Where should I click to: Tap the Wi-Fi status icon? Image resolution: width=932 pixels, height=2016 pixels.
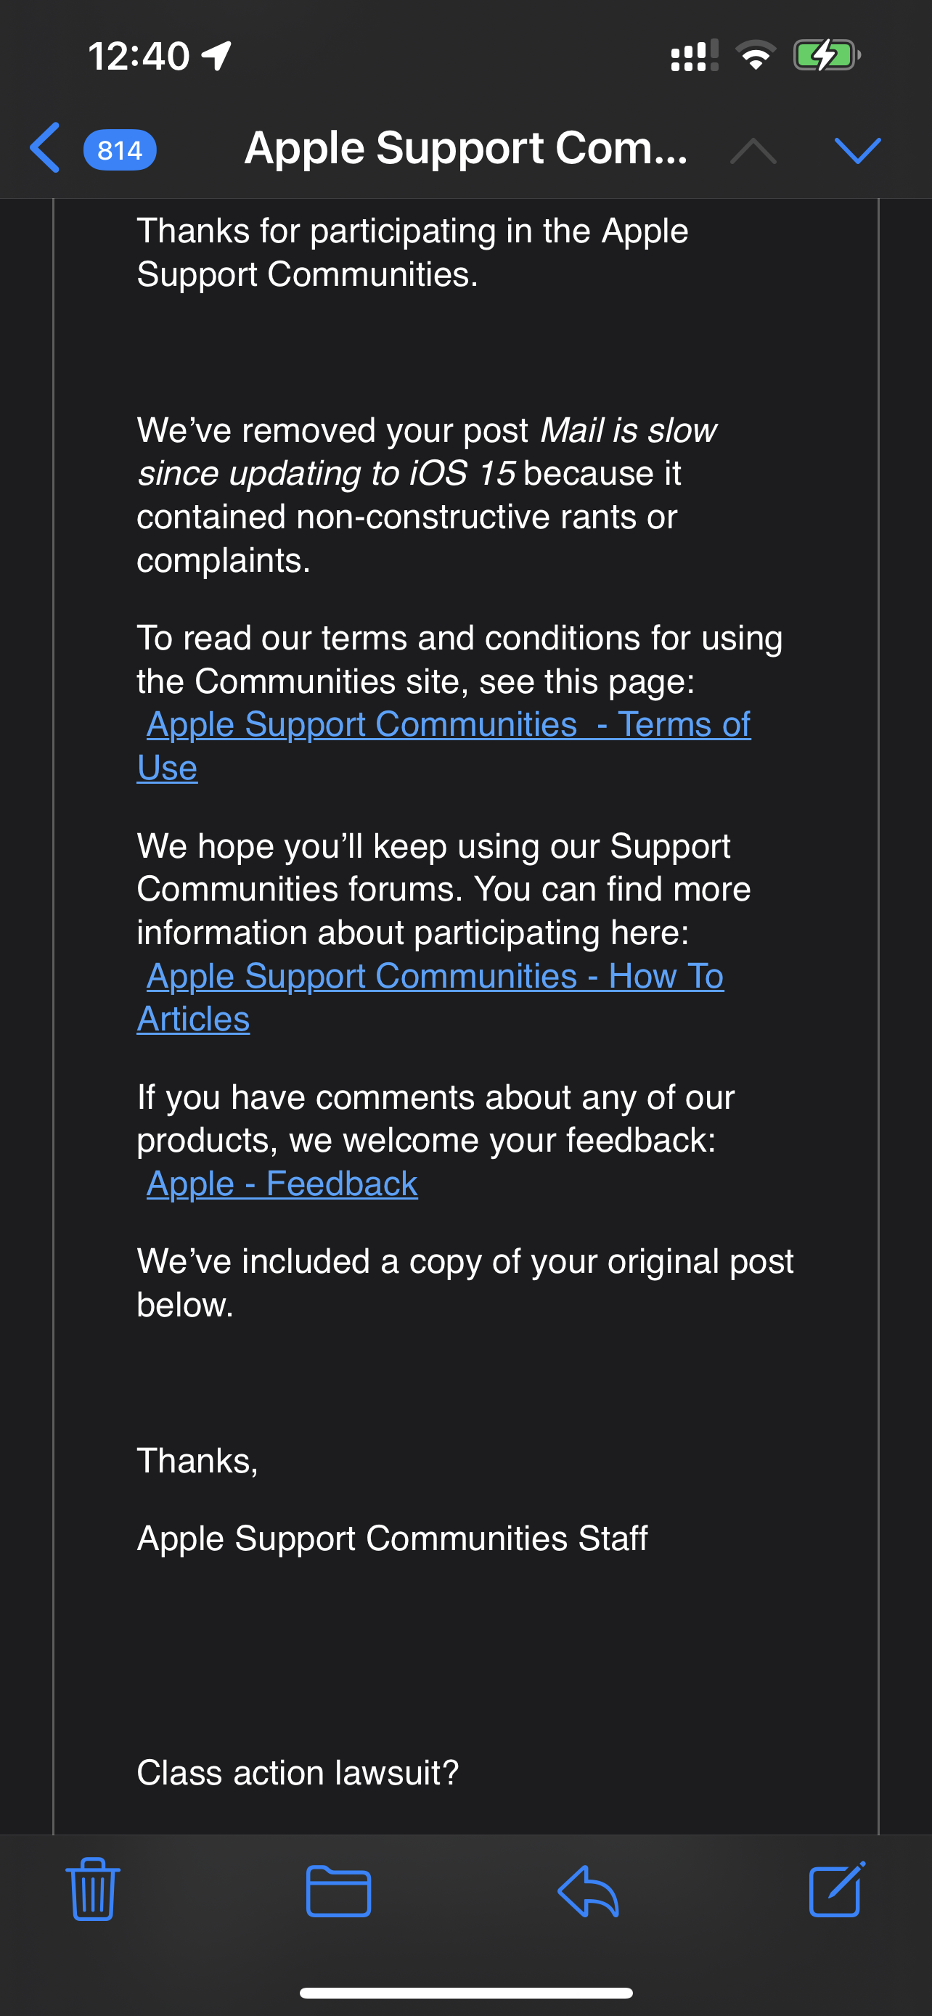(755, 56)
